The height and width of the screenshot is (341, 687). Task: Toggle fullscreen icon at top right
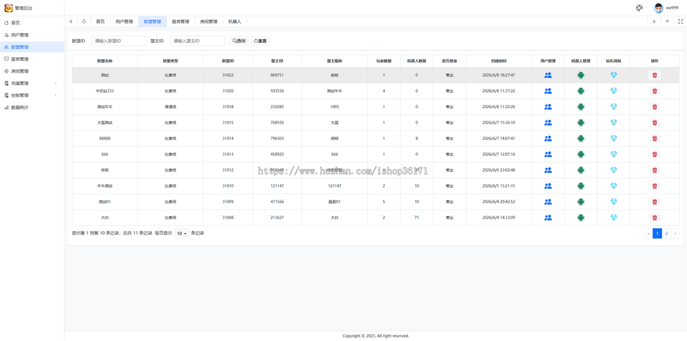pyautogui.click(x=681, y=21)
